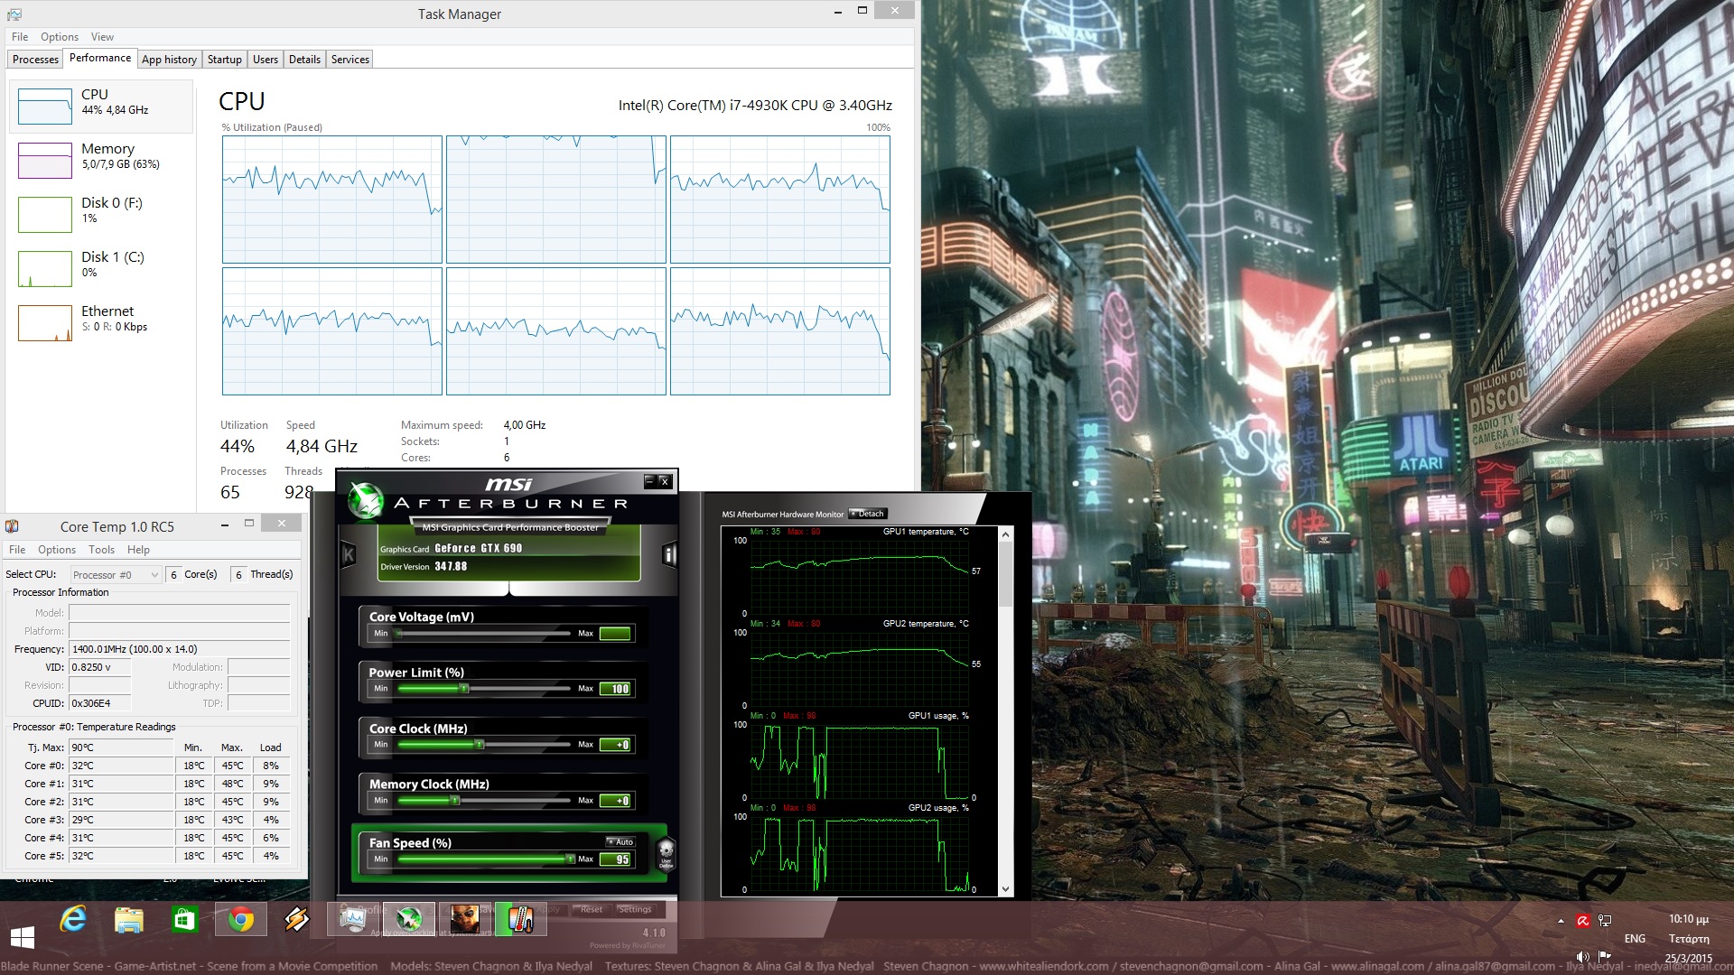Click the Afterburner info 'i' side button

(669, 554)
